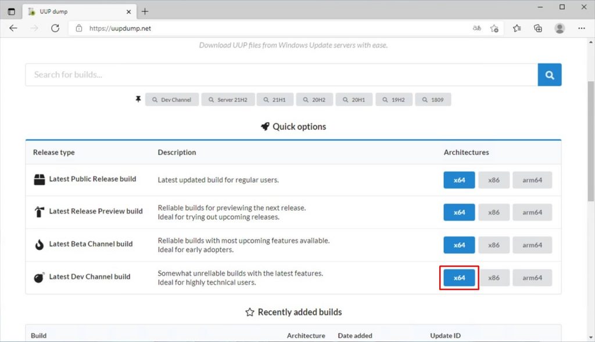
Task: Select the Dev Channel quick search
Action: coord(172,100)
